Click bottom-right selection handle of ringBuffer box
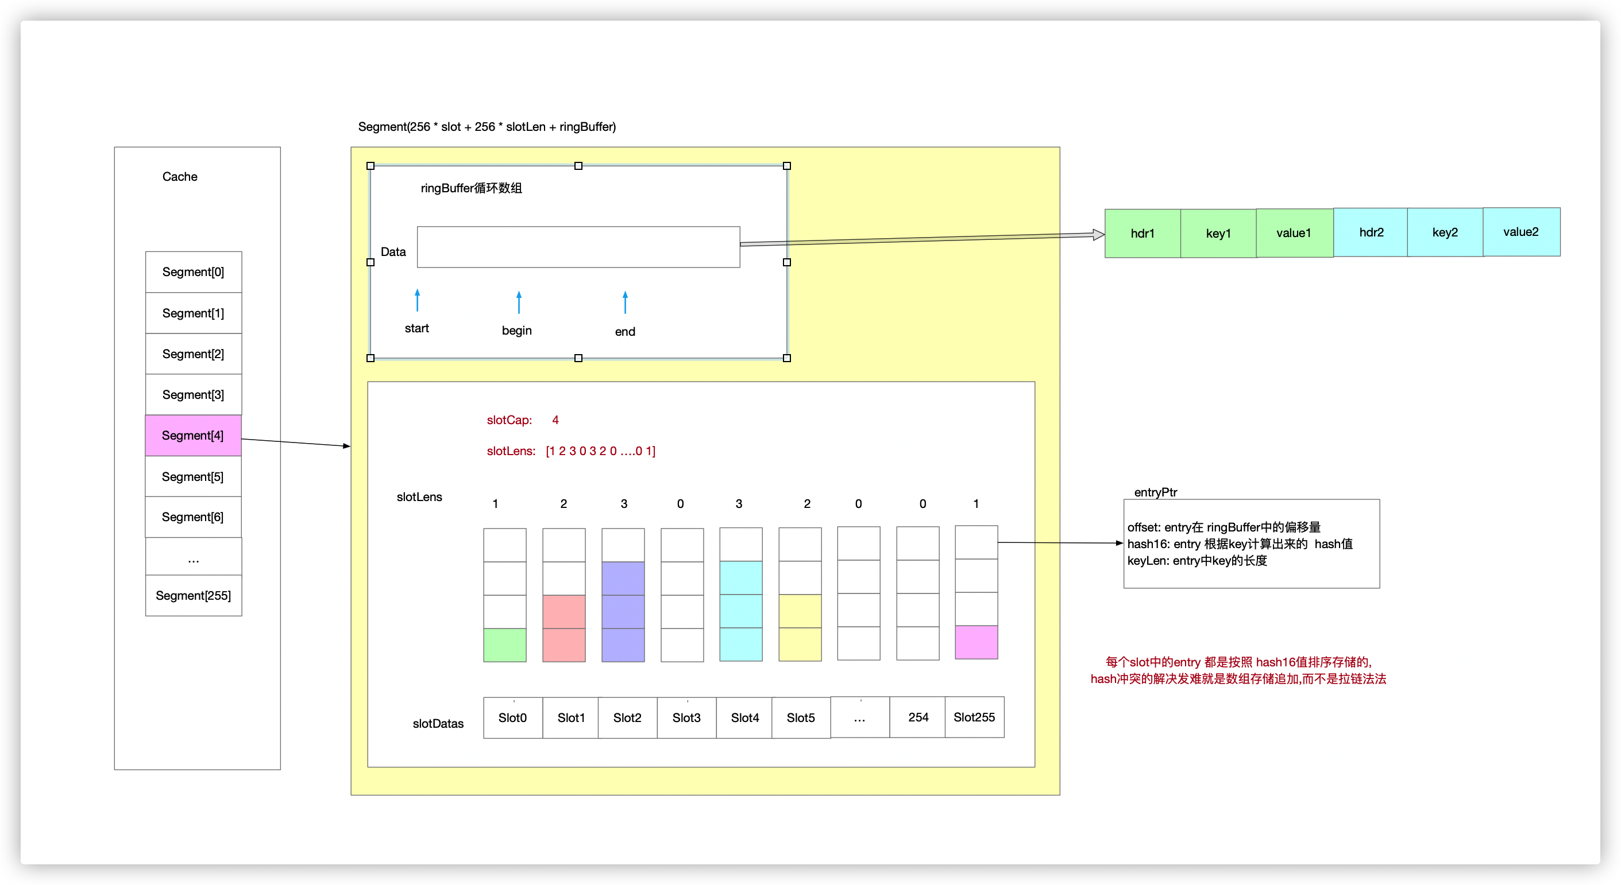Viewport: 1621px width, 885px height. point(786,358)
